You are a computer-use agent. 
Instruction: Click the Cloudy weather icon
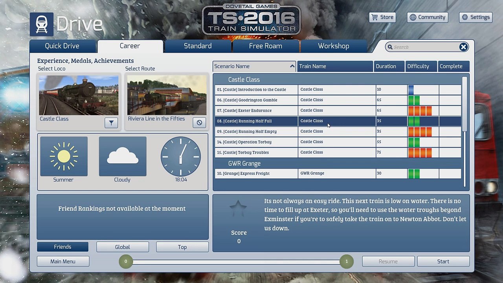coord(123,156)
